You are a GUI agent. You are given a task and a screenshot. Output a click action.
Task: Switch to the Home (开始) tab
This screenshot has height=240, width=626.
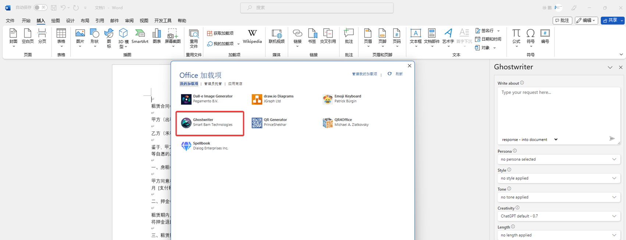(x=26, y=21)
